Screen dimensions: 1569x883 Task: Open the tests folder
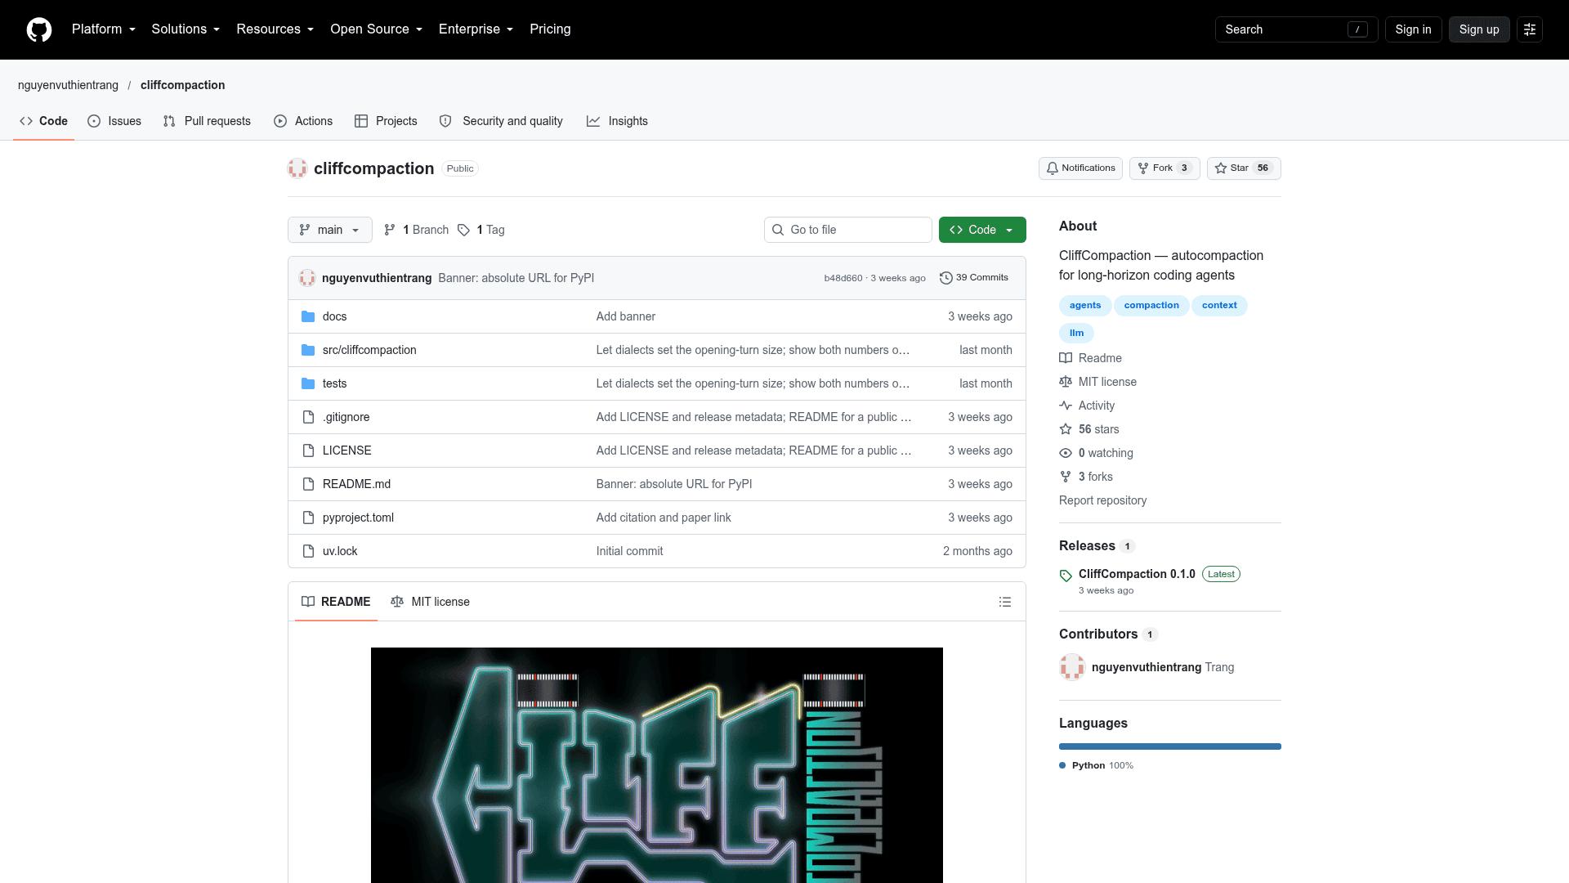point(334,383)
